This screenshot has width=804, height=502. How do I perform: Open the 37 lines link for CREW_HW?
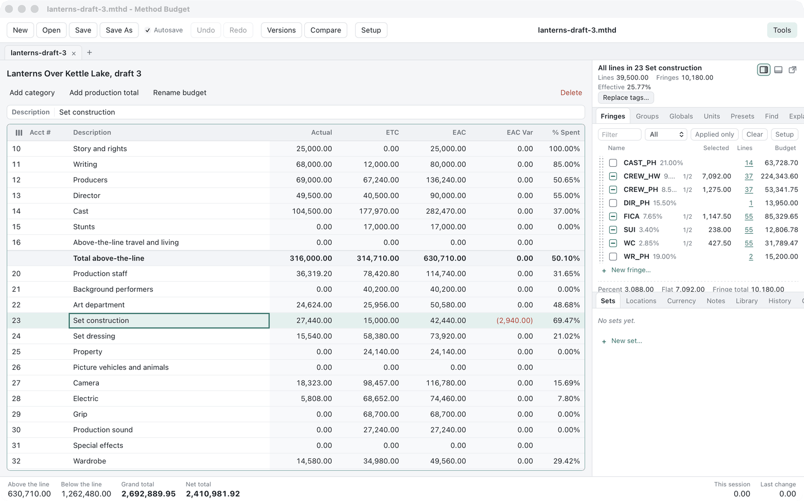[x=749, y=176]
